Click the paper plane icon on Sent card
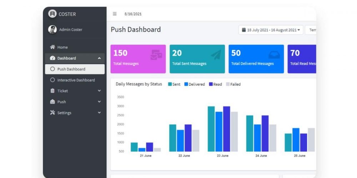The width and height of the screenshot is (357, 178). [216, 54]
